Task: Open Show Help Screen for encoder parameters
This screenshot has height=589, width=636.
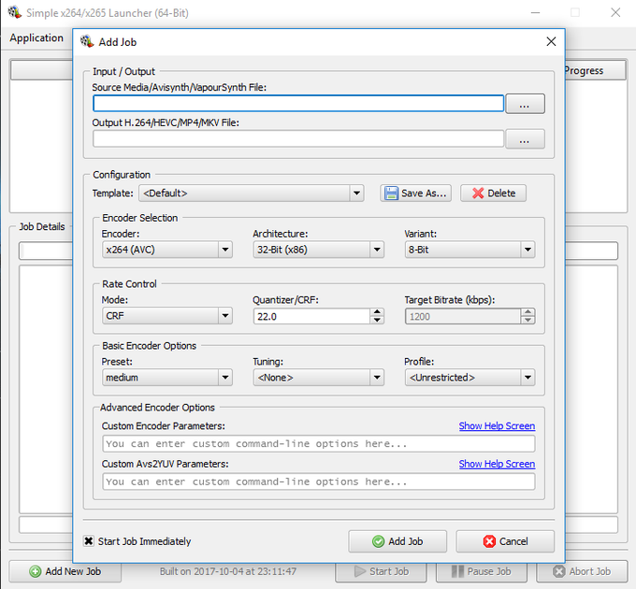Action: 497,426
